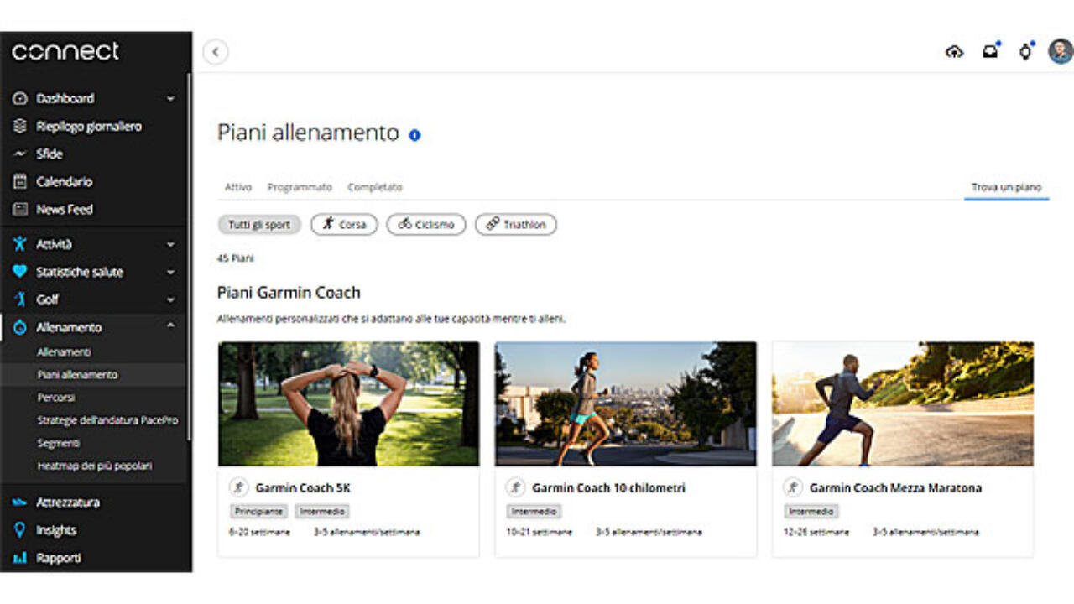Click the News Feed icon
Viewport: 1074px width, 604px height.
[20, 209]
